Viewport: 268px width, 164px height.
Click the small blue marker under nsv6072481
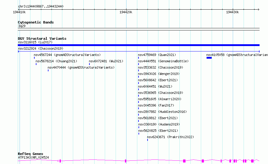(89, 64)
